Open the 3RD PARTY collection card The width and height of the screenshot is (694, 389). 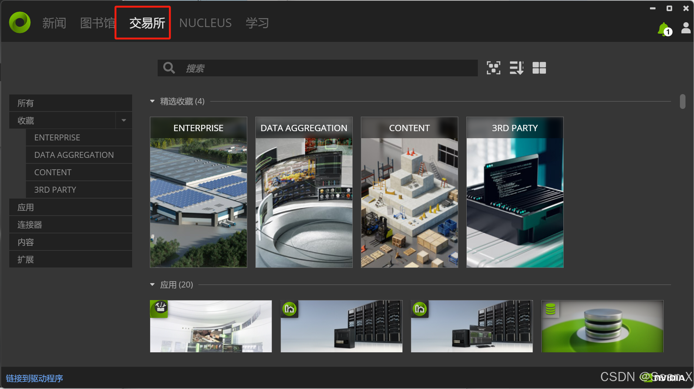pos(515,192)
